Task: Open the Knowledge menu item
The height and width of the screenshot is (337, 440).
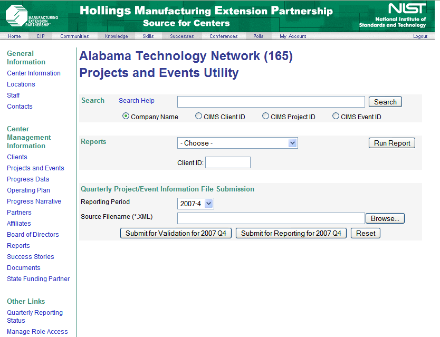Action: pos(117,36)
